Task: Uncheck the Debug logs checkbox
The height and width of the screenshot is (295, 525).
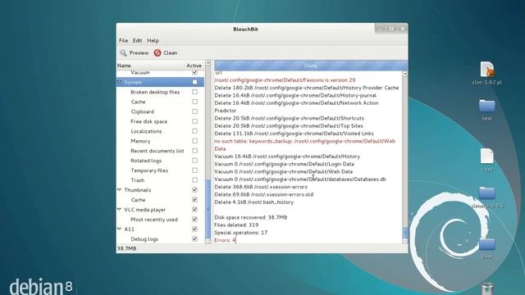Action: 194,238
